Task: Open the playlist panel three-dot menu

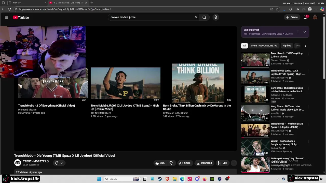Action: 298,32
